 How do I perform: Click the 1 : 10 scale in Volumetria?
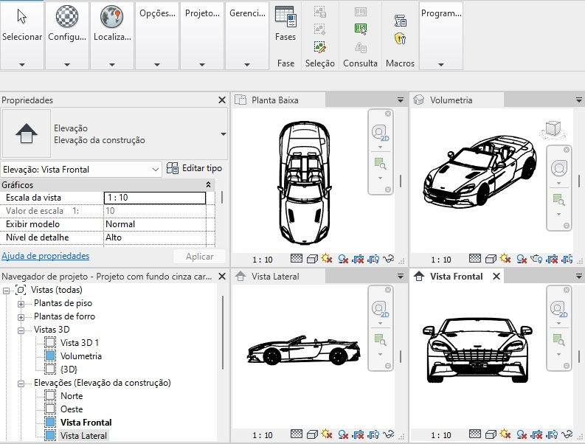click(x=441, y=260)
